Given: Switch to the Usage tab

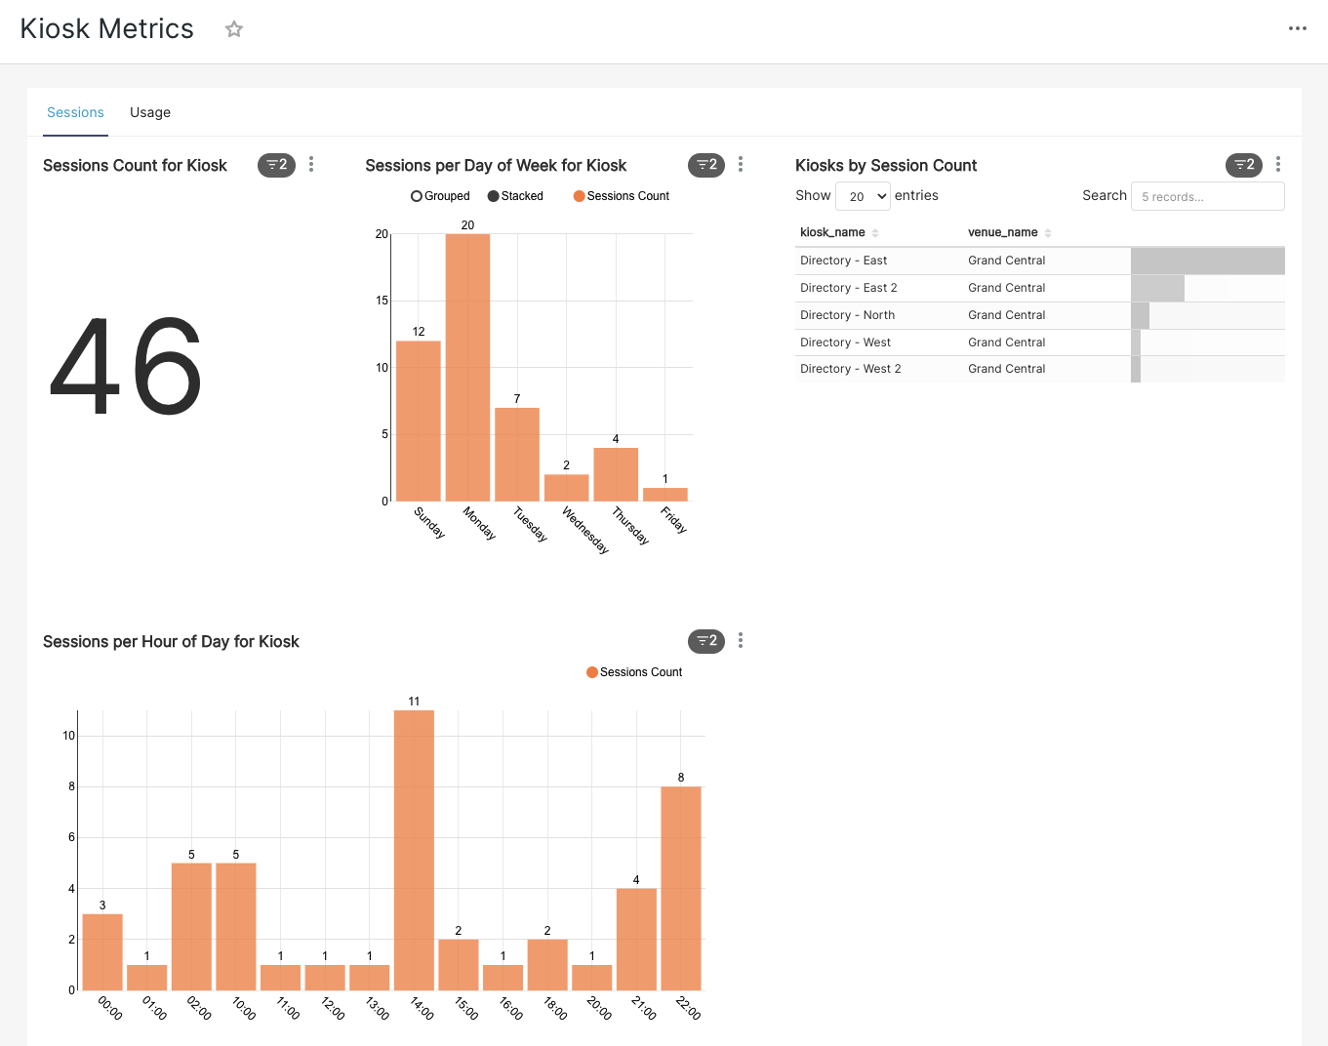Looking at the screenshot, I should click(x=150, y=112).
